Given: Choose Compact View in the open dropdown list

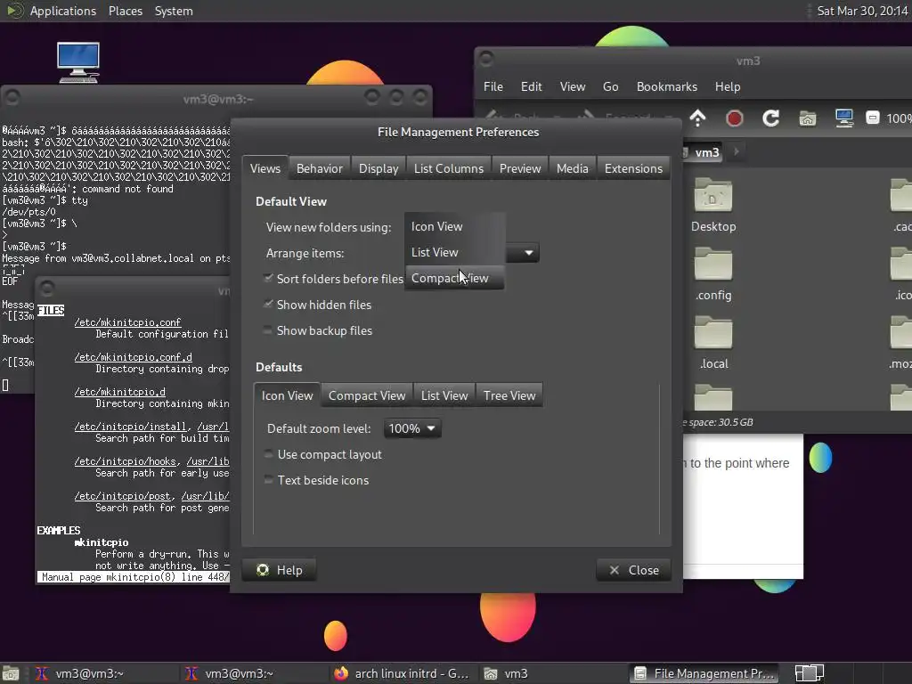Looking at the screenshot, I should [455, 278].
